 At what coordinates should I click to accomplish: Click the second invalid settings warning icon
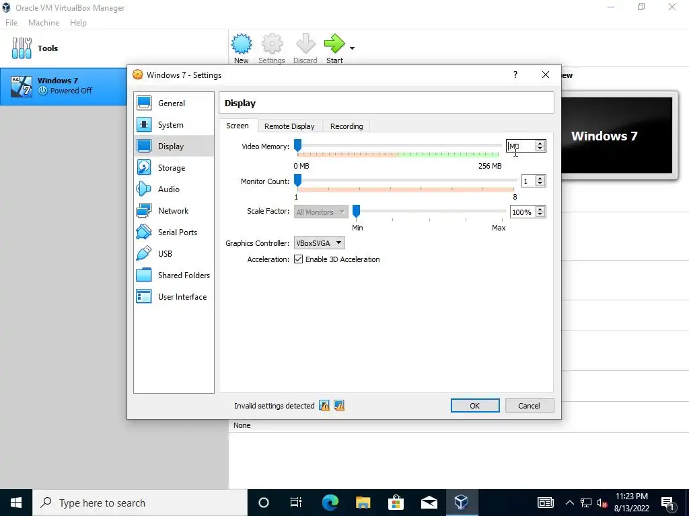pyautogui.click(x=339, y=405)
